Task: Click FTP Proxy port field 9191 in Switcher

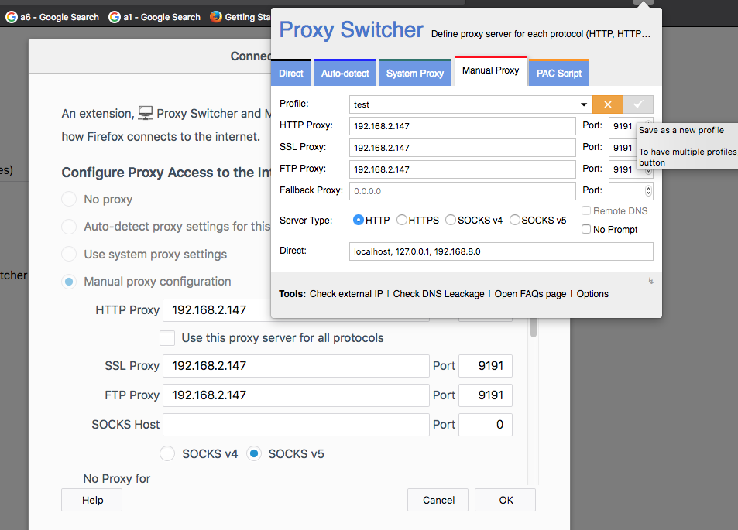Action: coord(622,169)
